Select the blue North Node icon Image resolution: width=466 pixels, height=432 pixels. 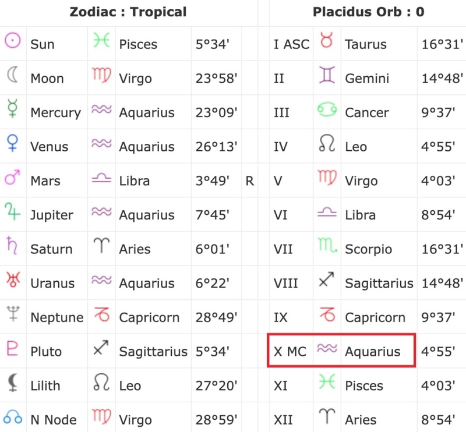(13, 417)
